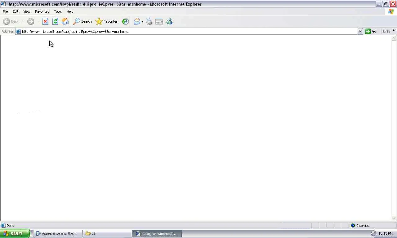Switch to Appearance and Themes taskbar window

[58, 233]
